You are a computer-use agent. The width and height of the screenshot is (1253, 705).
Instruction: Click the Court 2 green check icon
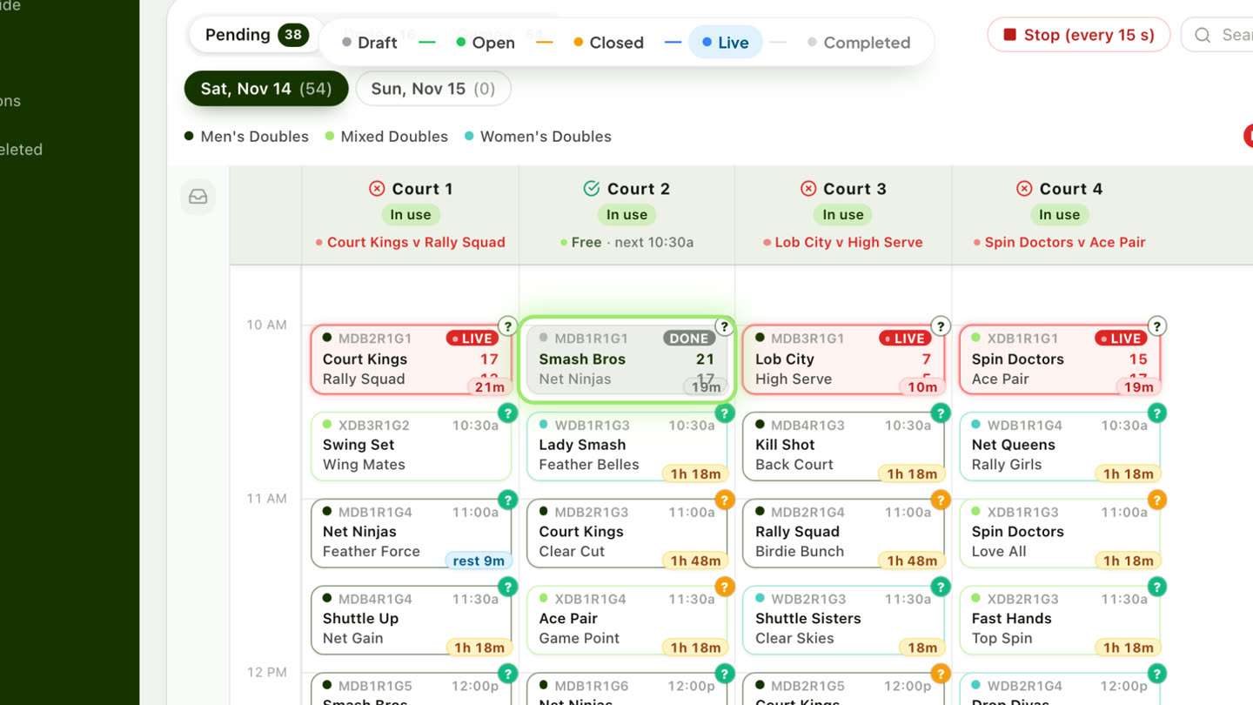coord(592,189)
